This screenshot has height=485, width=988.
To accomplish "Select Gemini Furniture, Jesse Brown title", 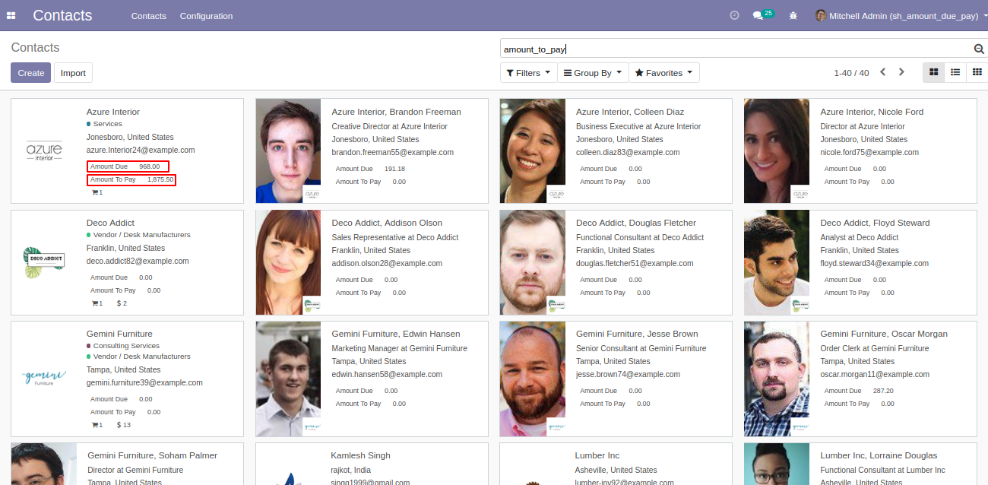I will tap(637, 334).
